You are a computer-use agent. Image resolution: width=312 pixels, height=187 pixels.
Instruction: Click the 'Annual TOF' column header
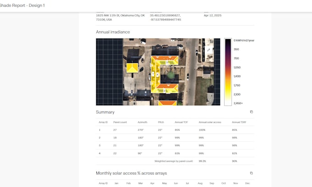coord(181,122)
